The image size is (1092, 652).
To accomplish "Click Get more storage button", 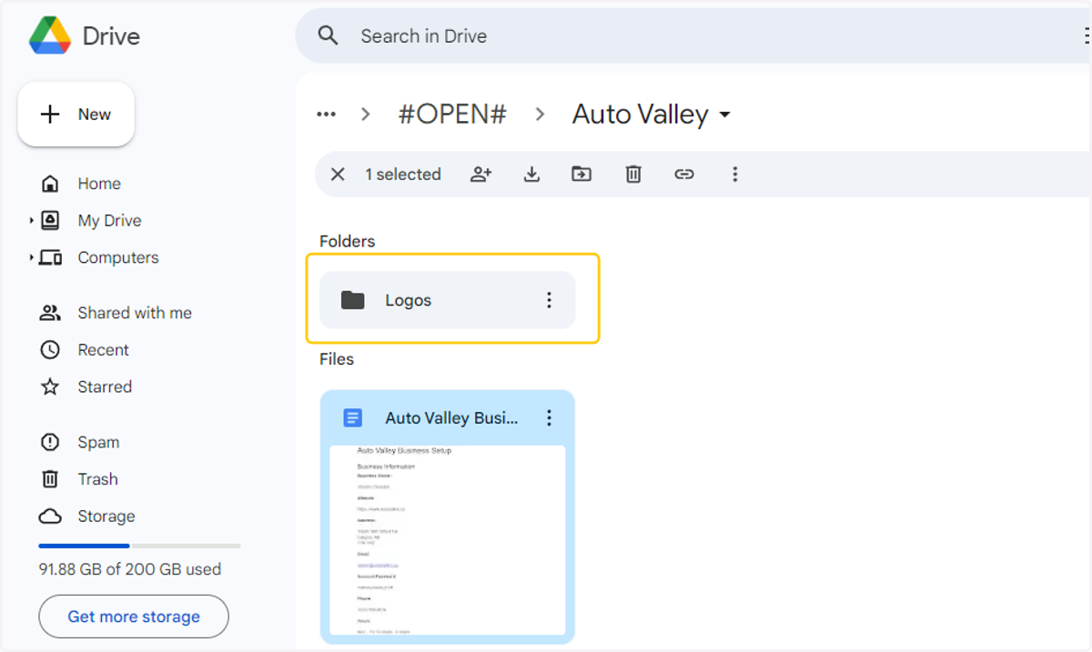I will point(134,617).
